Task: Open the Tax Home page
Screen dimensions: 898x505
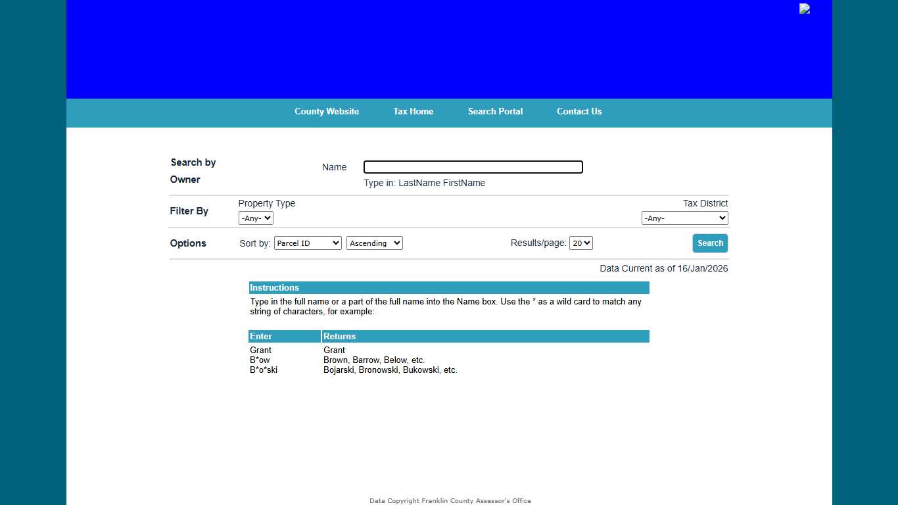Action: point(413,111)
